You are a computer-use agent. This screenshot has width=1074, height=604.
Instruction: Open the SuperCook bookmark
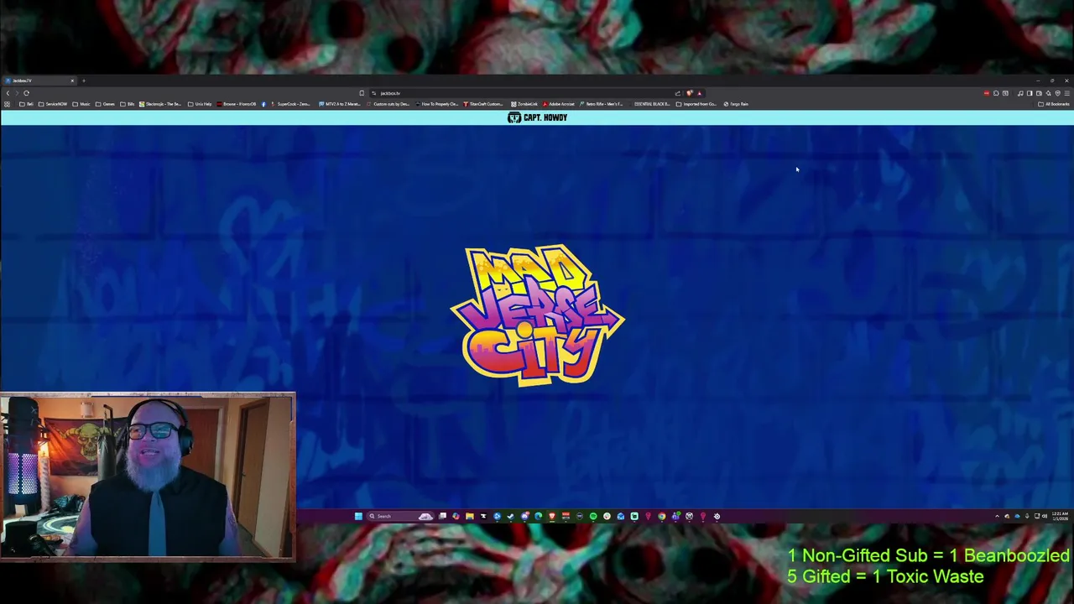pos(291,104)
